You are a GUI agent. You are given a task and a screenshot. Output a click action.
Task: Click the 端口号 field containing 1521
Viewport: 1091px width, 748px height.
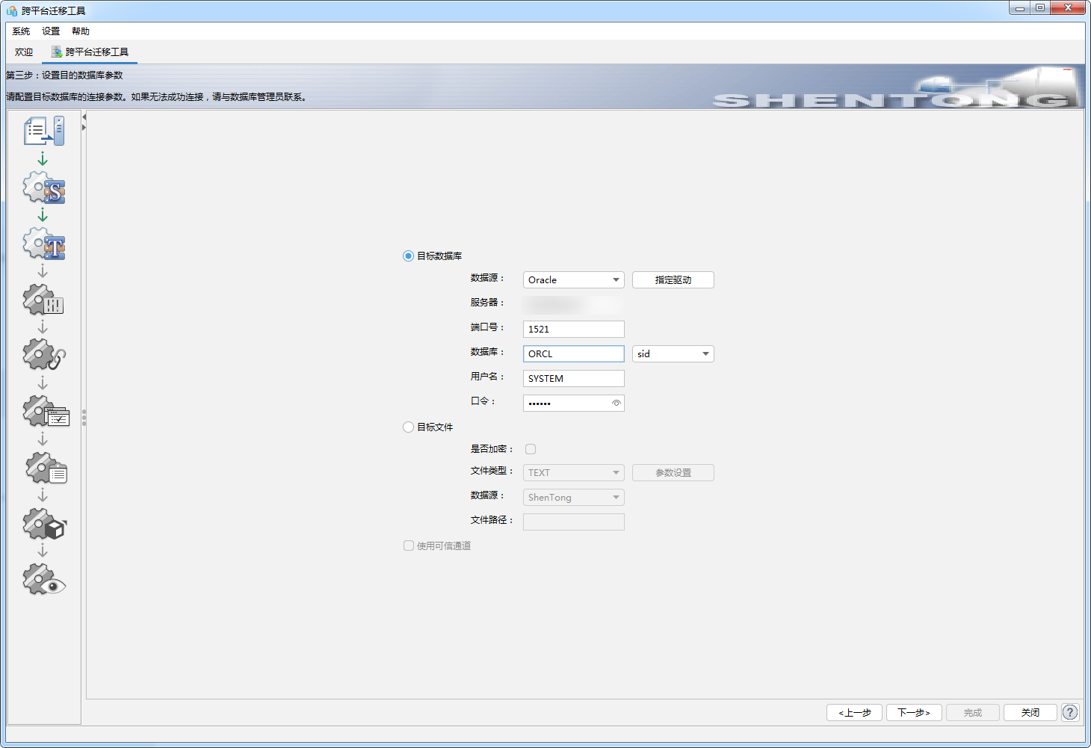[x=573, y=330]
